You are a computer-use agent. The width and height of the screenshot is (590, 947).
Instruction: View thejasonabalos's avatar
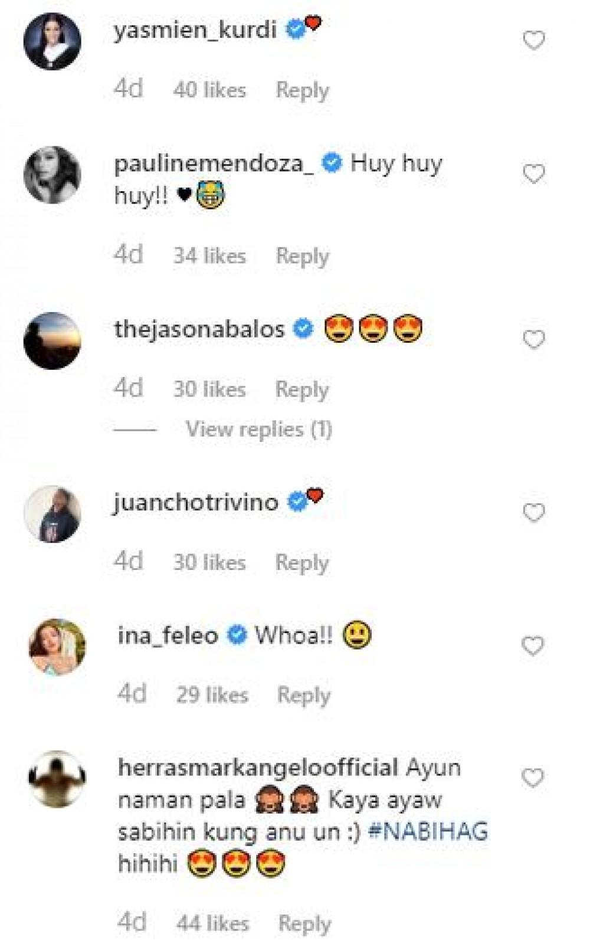pyautogui.click(x=52, y=340)
